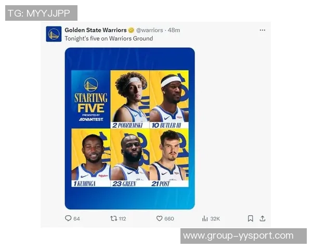This screenshot has height=249, width=312.
Task: Click the 2 Podziemski player card
Action: point(130,99)
